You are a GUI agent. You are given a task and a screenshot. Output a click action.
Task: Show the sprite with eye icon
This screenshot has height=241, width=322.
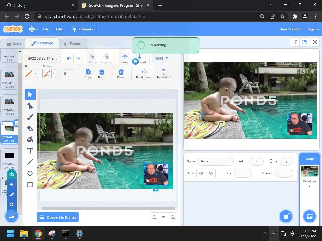pos(201,173)
